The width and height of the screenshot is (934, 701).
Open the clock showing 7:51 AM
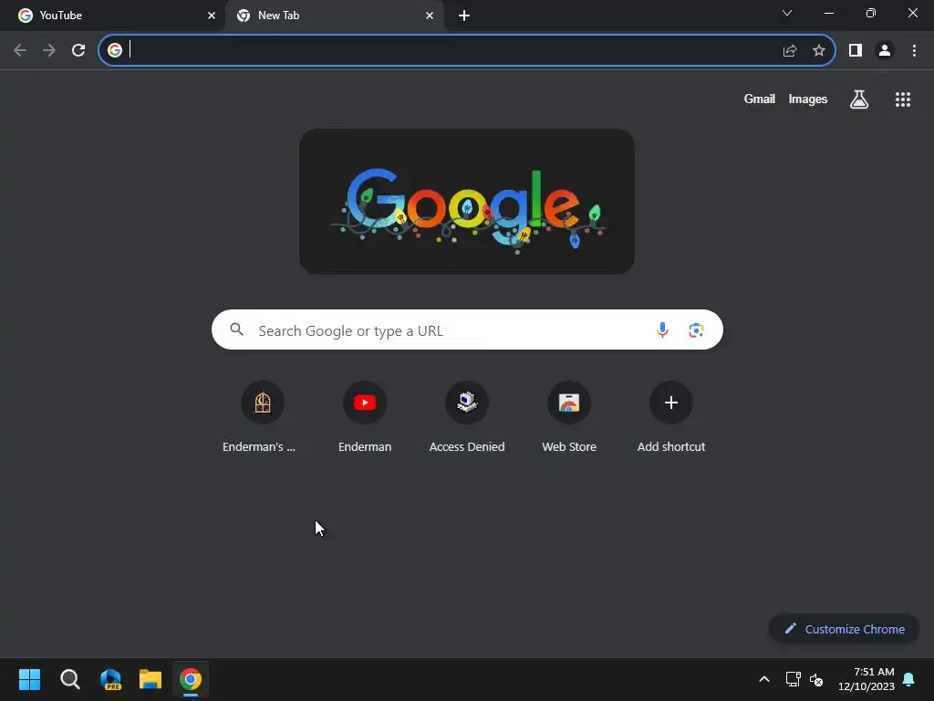[867, 679]
